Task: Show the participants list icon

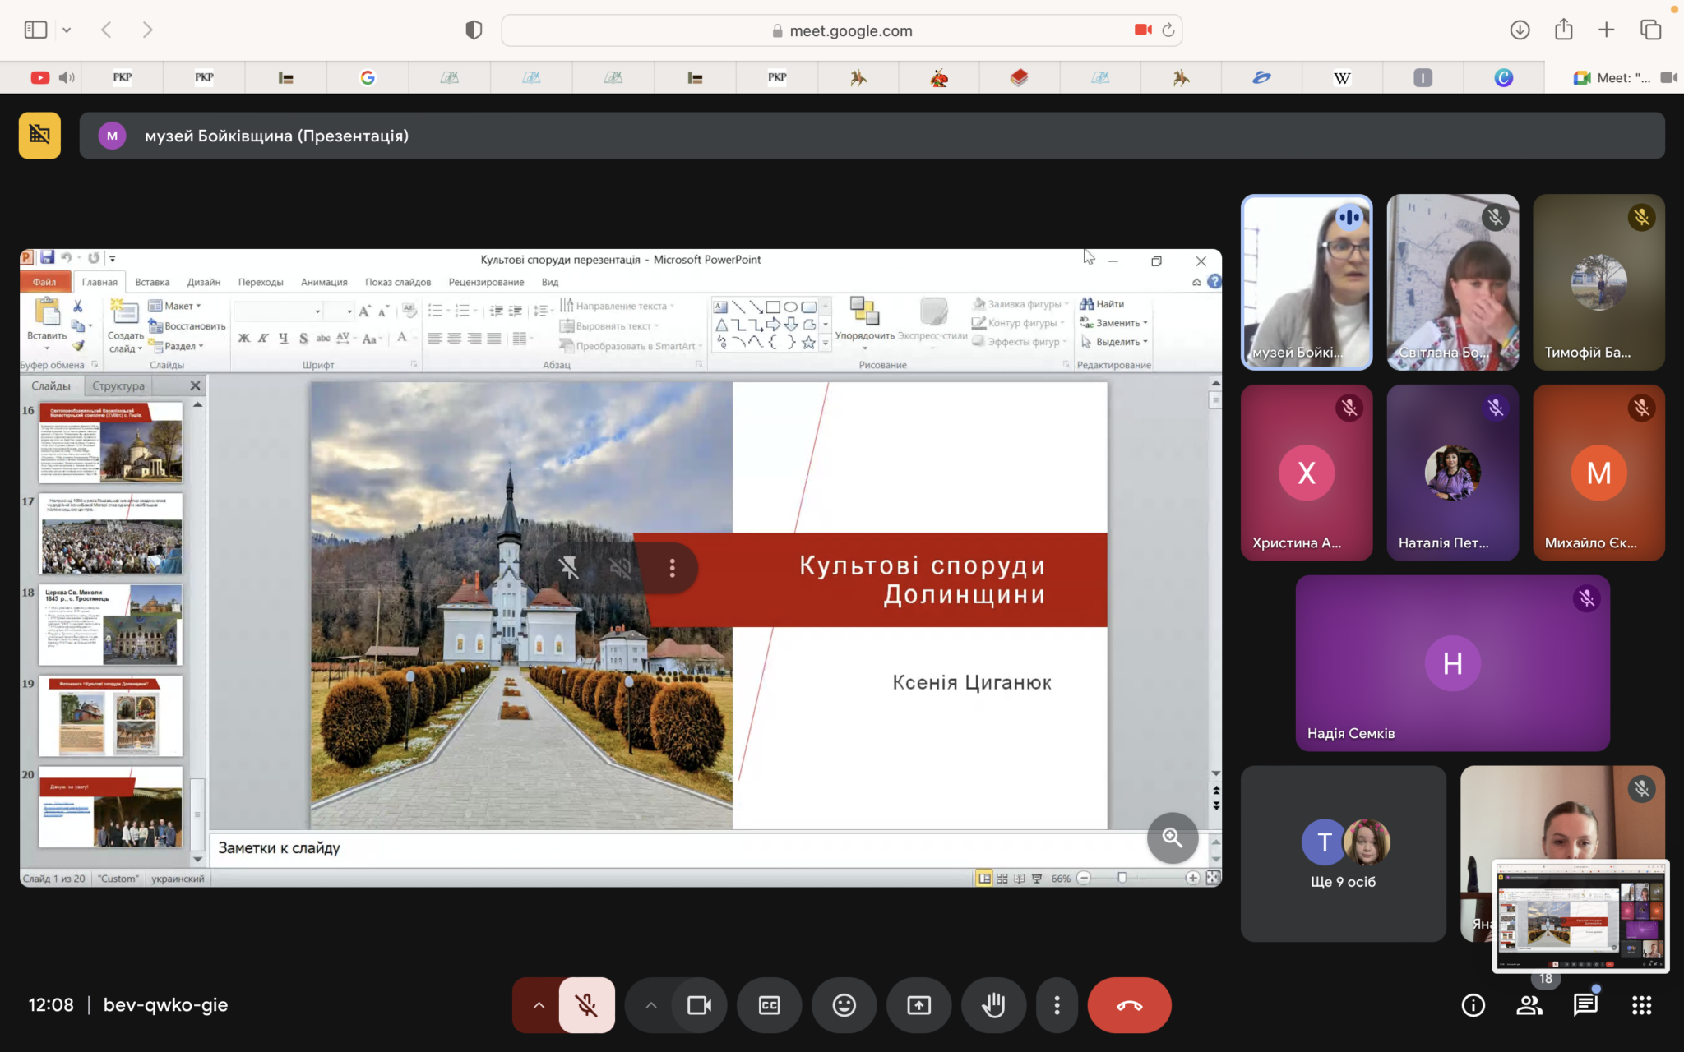Action: click(1529, 1004)
